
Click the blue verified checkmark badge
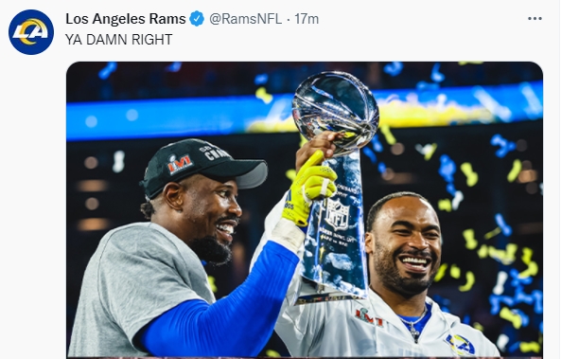[197, 19]
